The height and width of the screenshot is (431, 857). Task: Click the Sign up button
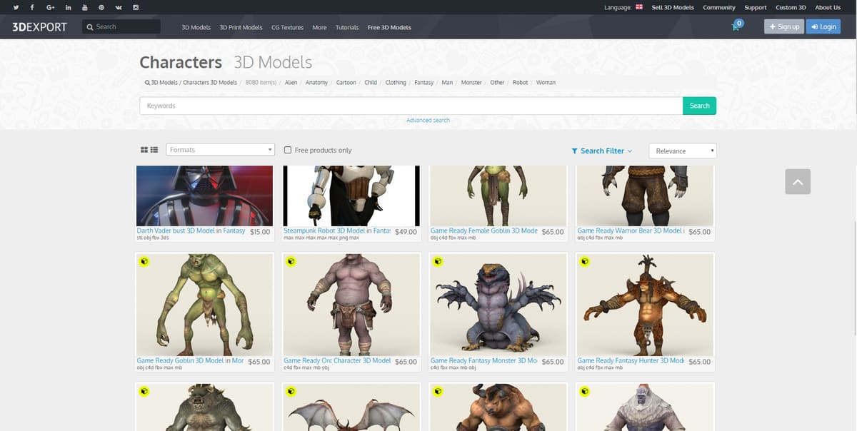(x=784, y=26)
